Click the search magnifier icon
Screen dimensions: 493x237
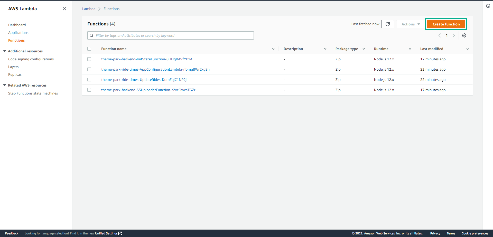pyautogui.click(x=91, y=35)
